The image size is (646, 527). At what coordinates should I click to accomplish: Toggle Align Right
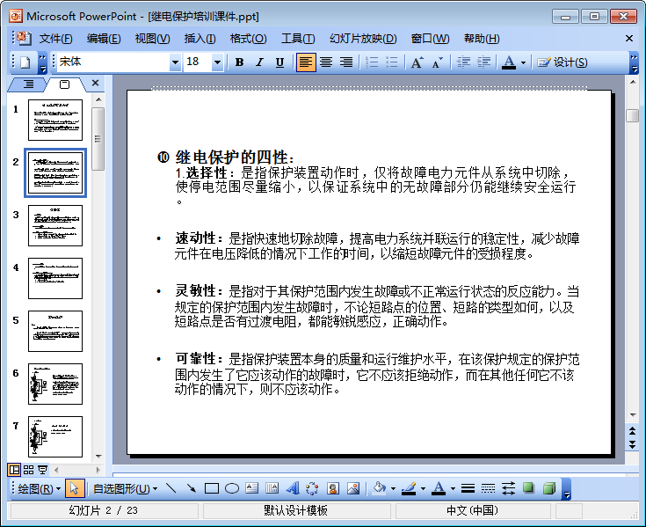click(346, 62)
